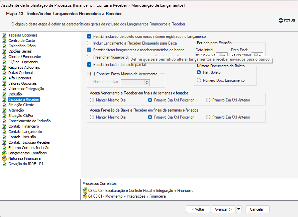Click icon beside process 04.03.01 Movimento
The width and height of the screenshot is (298, 217).
point(85,196)
